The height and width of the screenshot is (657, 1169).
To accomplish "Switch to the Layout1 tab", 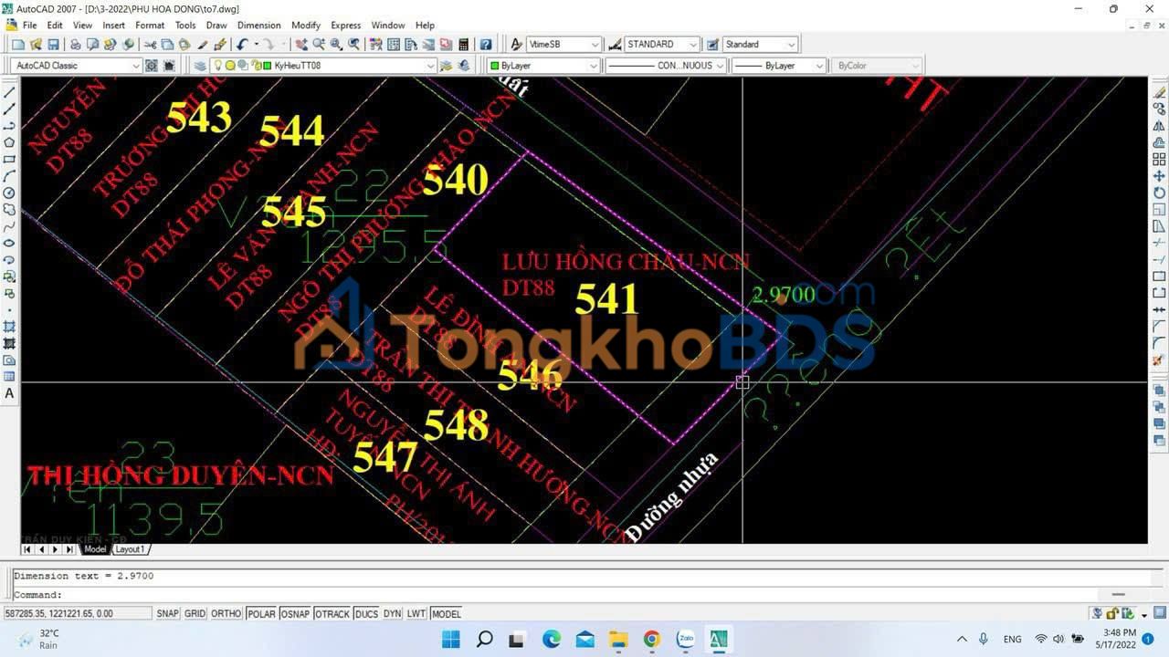I will pos(130,549).
